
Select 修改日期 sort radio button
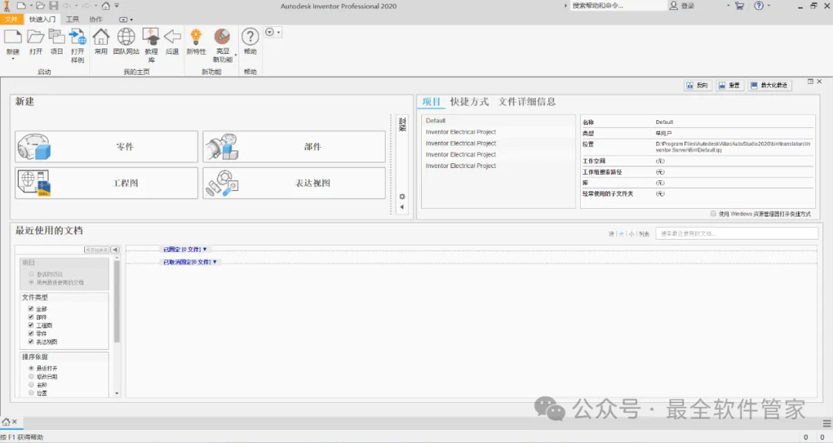pos(32,377)
